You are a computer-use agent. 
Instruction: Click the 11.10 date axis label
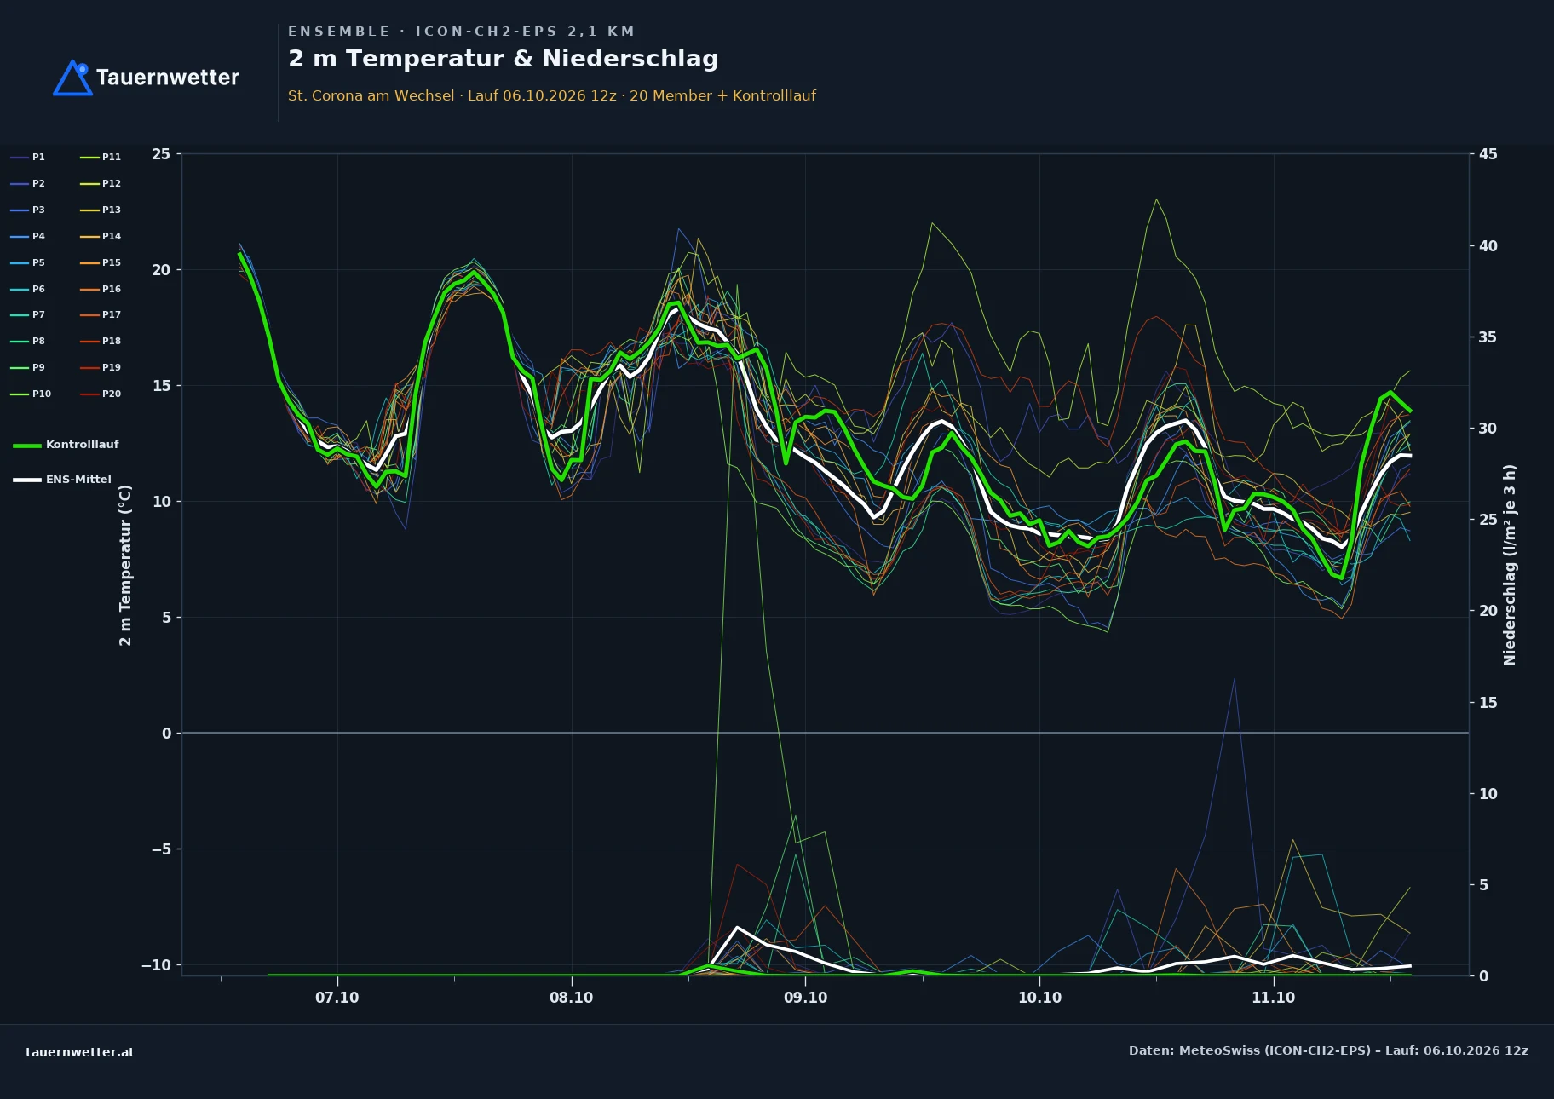pos(1274,998)
